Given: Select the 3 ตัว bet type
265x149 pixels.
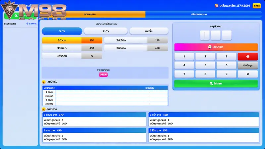Looking at the screenshot, I should coord(62,31).
